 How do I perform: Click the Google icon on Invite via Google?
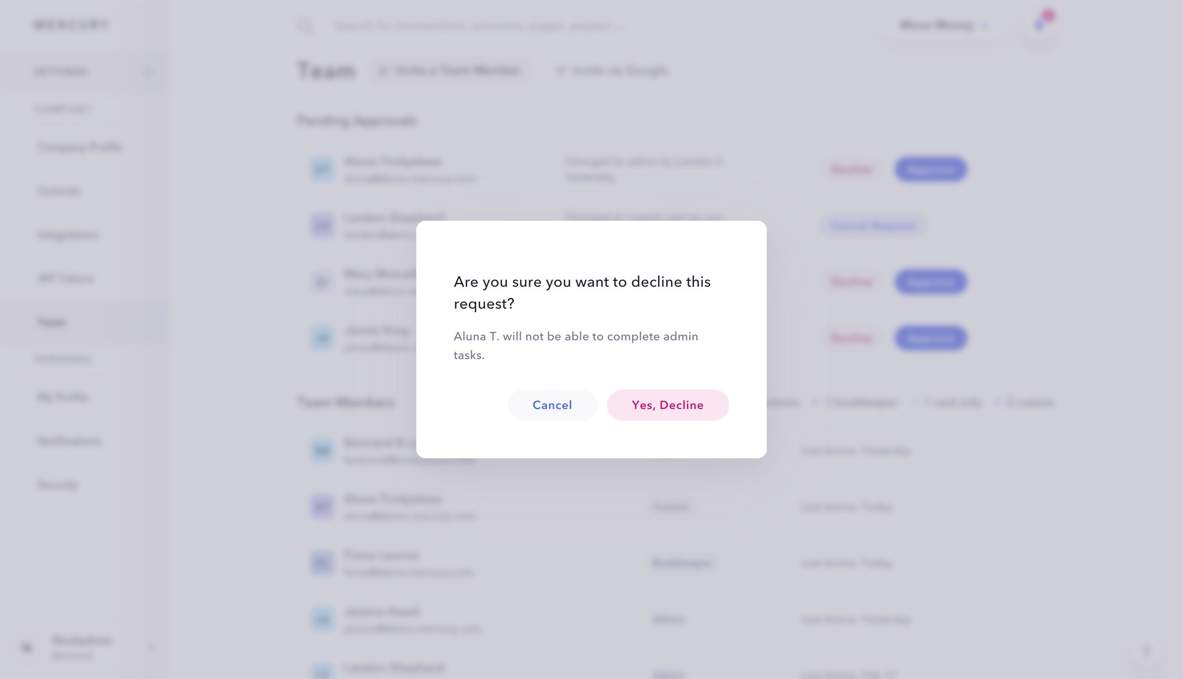[x=561, y=70]
